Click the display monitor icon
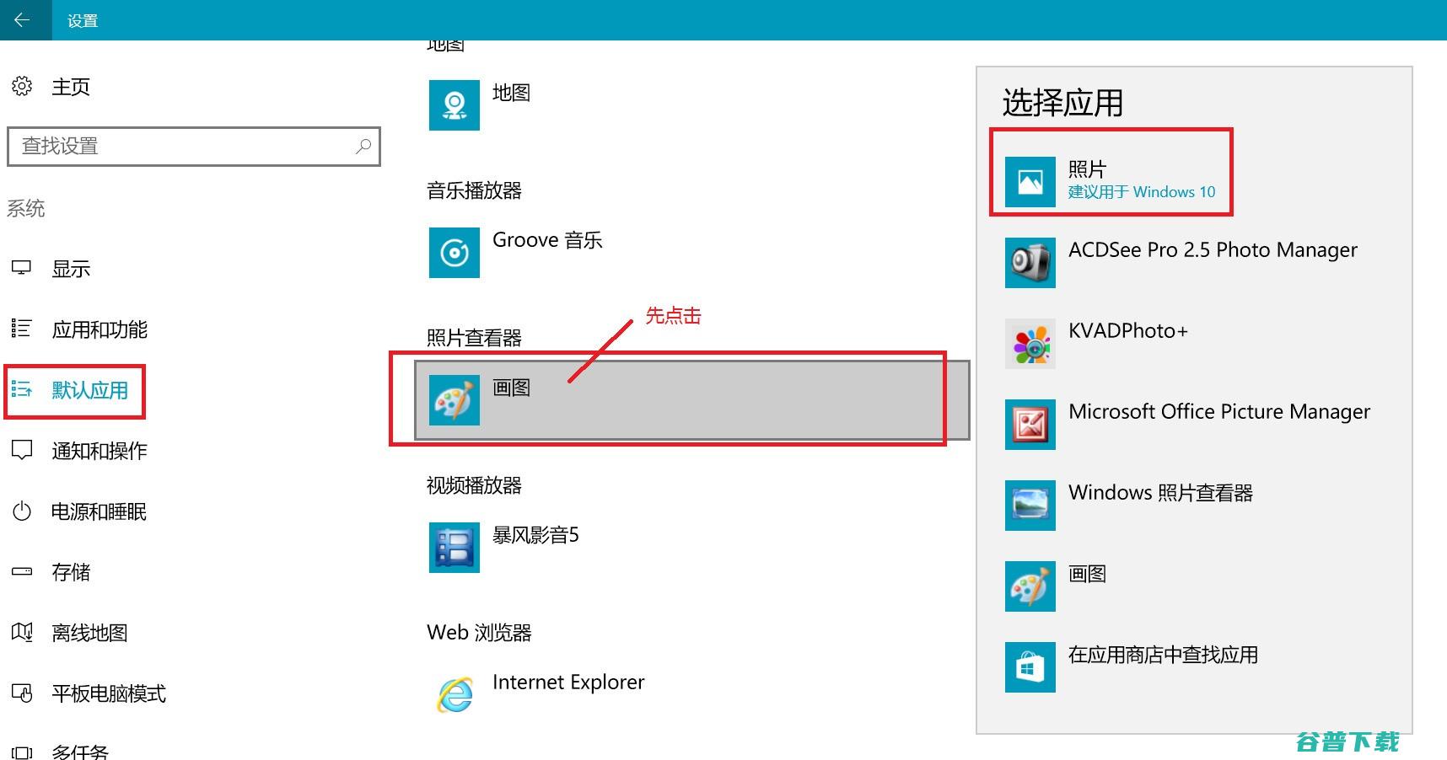The width and height of the screenshot is (1447, 760). (22, 269)
